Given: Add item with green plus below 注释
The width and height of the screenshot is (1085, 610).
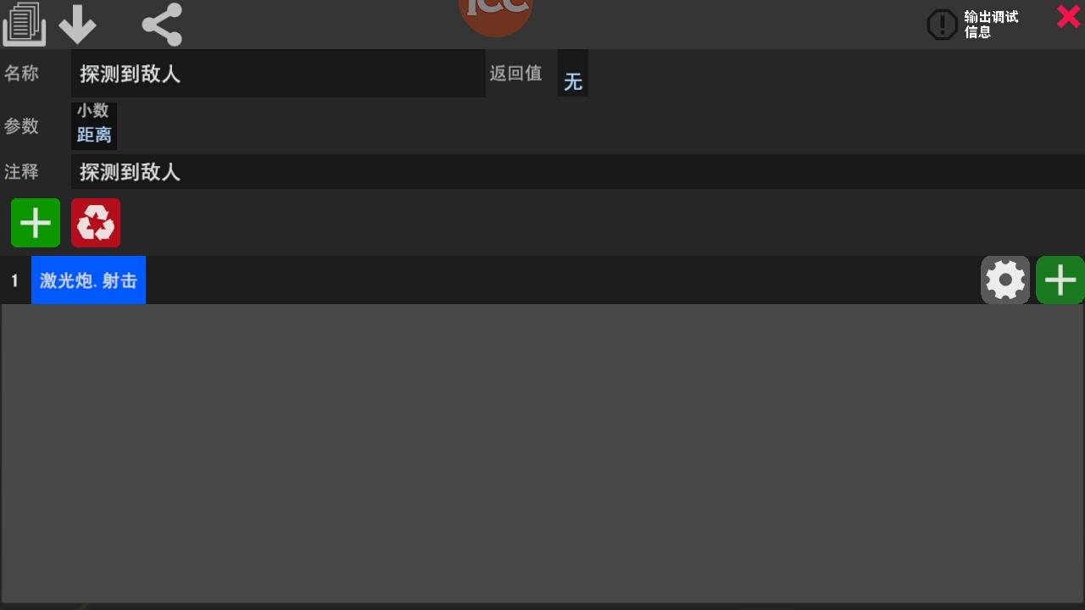Looking at the screenshot, I should point(36,223).
